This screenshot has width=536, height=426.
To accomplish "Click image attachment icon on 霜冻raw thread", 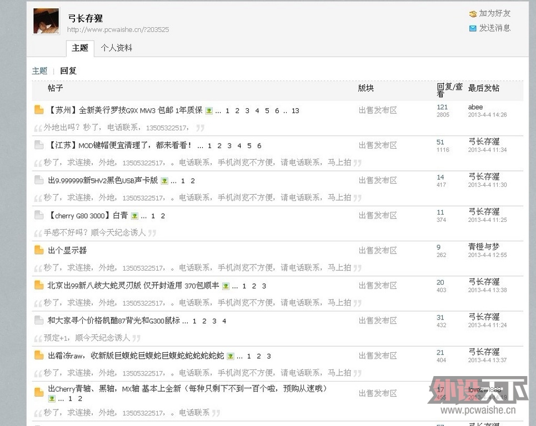I will pyautogui.click(x=231, y=356).
